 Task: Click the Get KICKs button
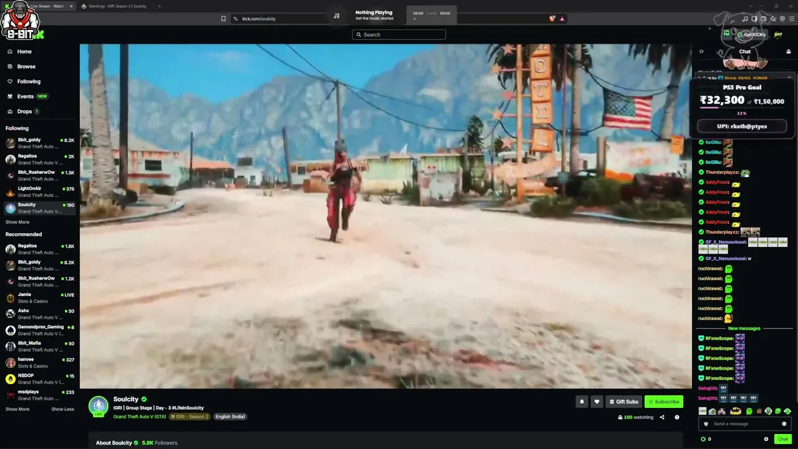coord(751,35)
